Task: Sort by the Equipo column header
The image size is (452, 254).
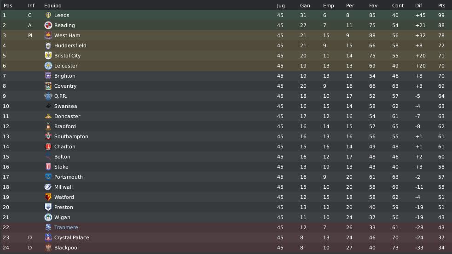Action: pyautogui.click(x=53, y=6)
